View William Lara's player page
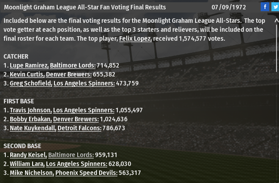The height and width of the screenshot is (183, 279). pos(27,164)
